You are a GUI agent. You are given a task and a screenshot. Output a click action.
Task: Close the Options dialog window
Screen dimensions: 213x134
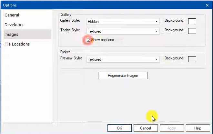click(x=207, y=5)
